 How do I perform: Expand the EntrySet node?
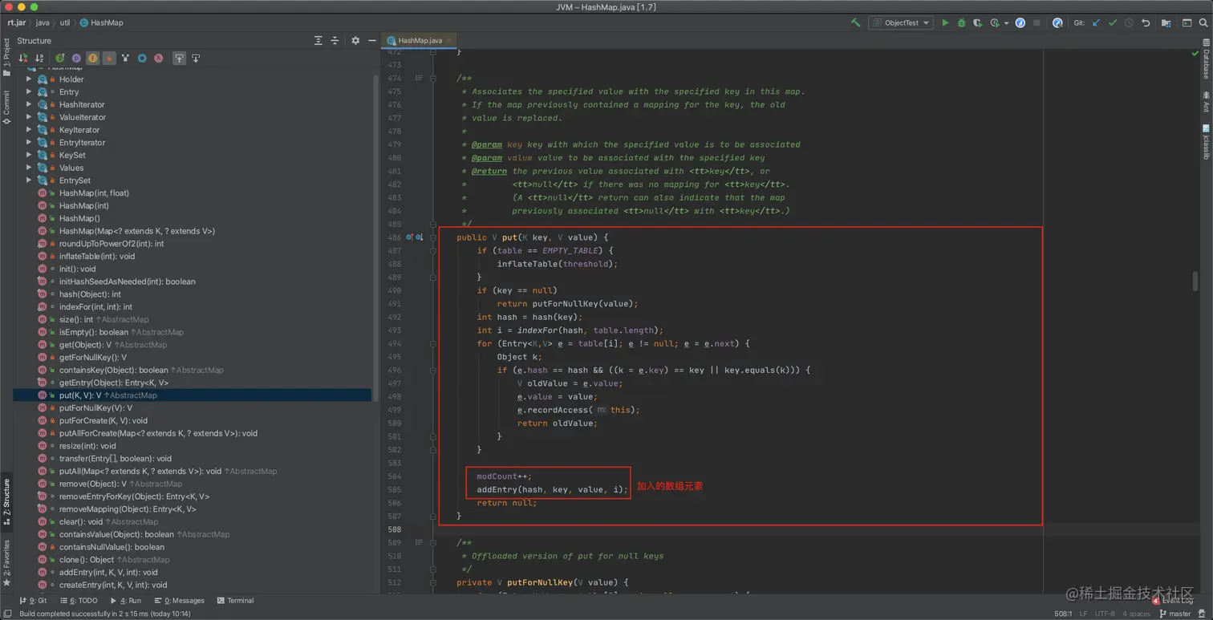29,180
